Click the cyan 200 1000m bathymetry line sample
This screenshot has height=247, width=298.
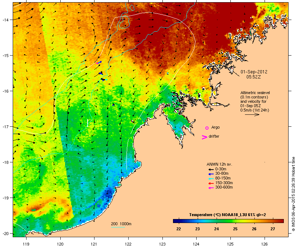pyautogui.click(x=118, y=227)
